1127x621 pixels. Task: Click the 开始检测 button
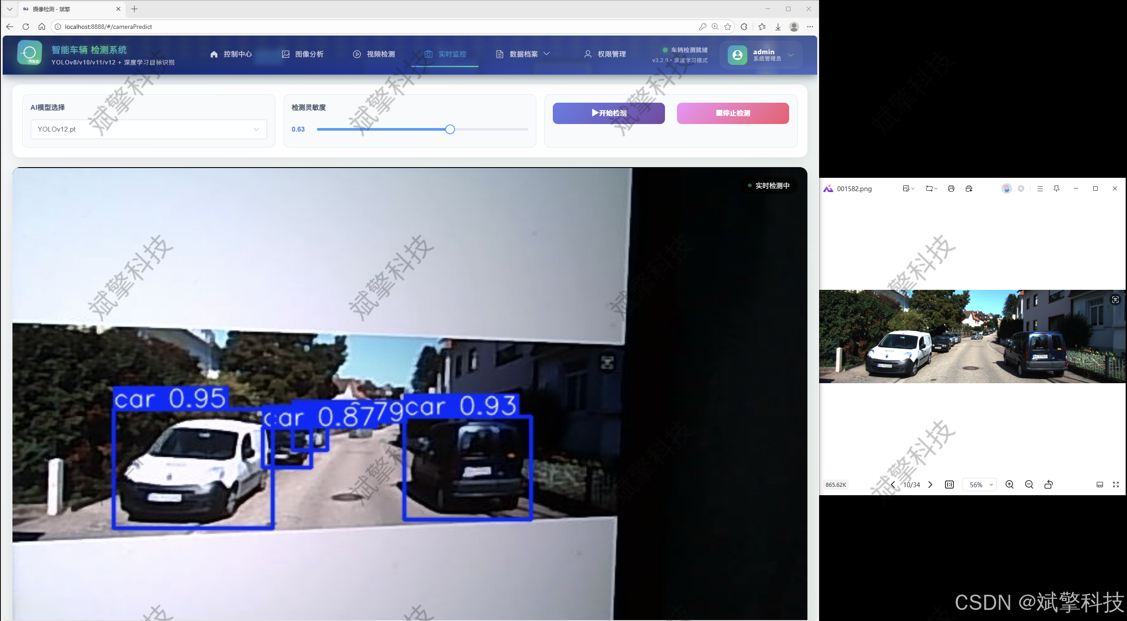[608, 113]
